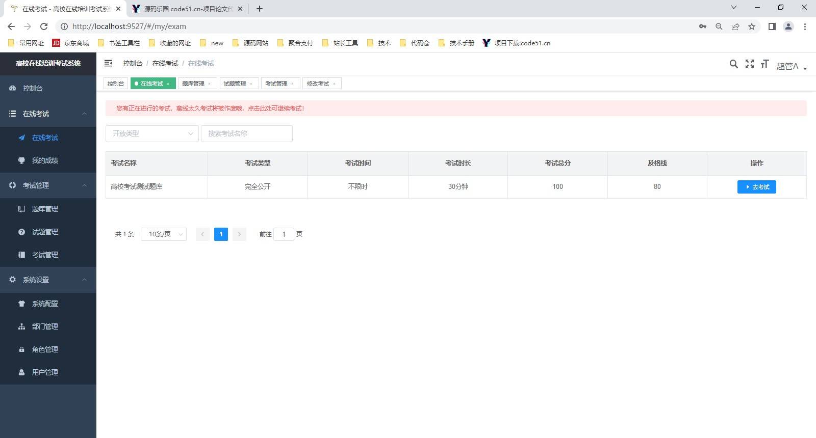Open the 京东商城 bookmark
Viewport: 816px width, 438px height.
70,43
